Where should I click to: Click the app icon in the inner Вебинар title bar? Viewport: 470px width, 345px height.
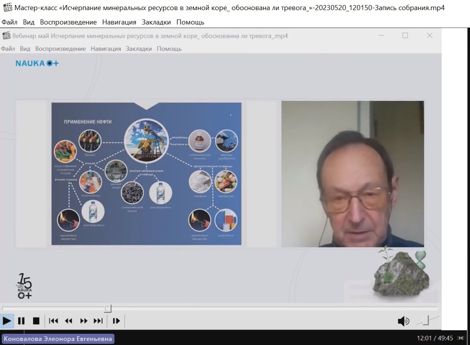click(x=6, y=36)
